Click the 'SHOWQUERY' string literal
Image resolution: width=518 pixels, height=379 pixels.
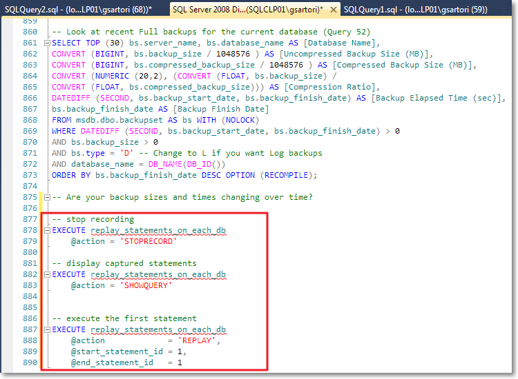pos(146,285)
